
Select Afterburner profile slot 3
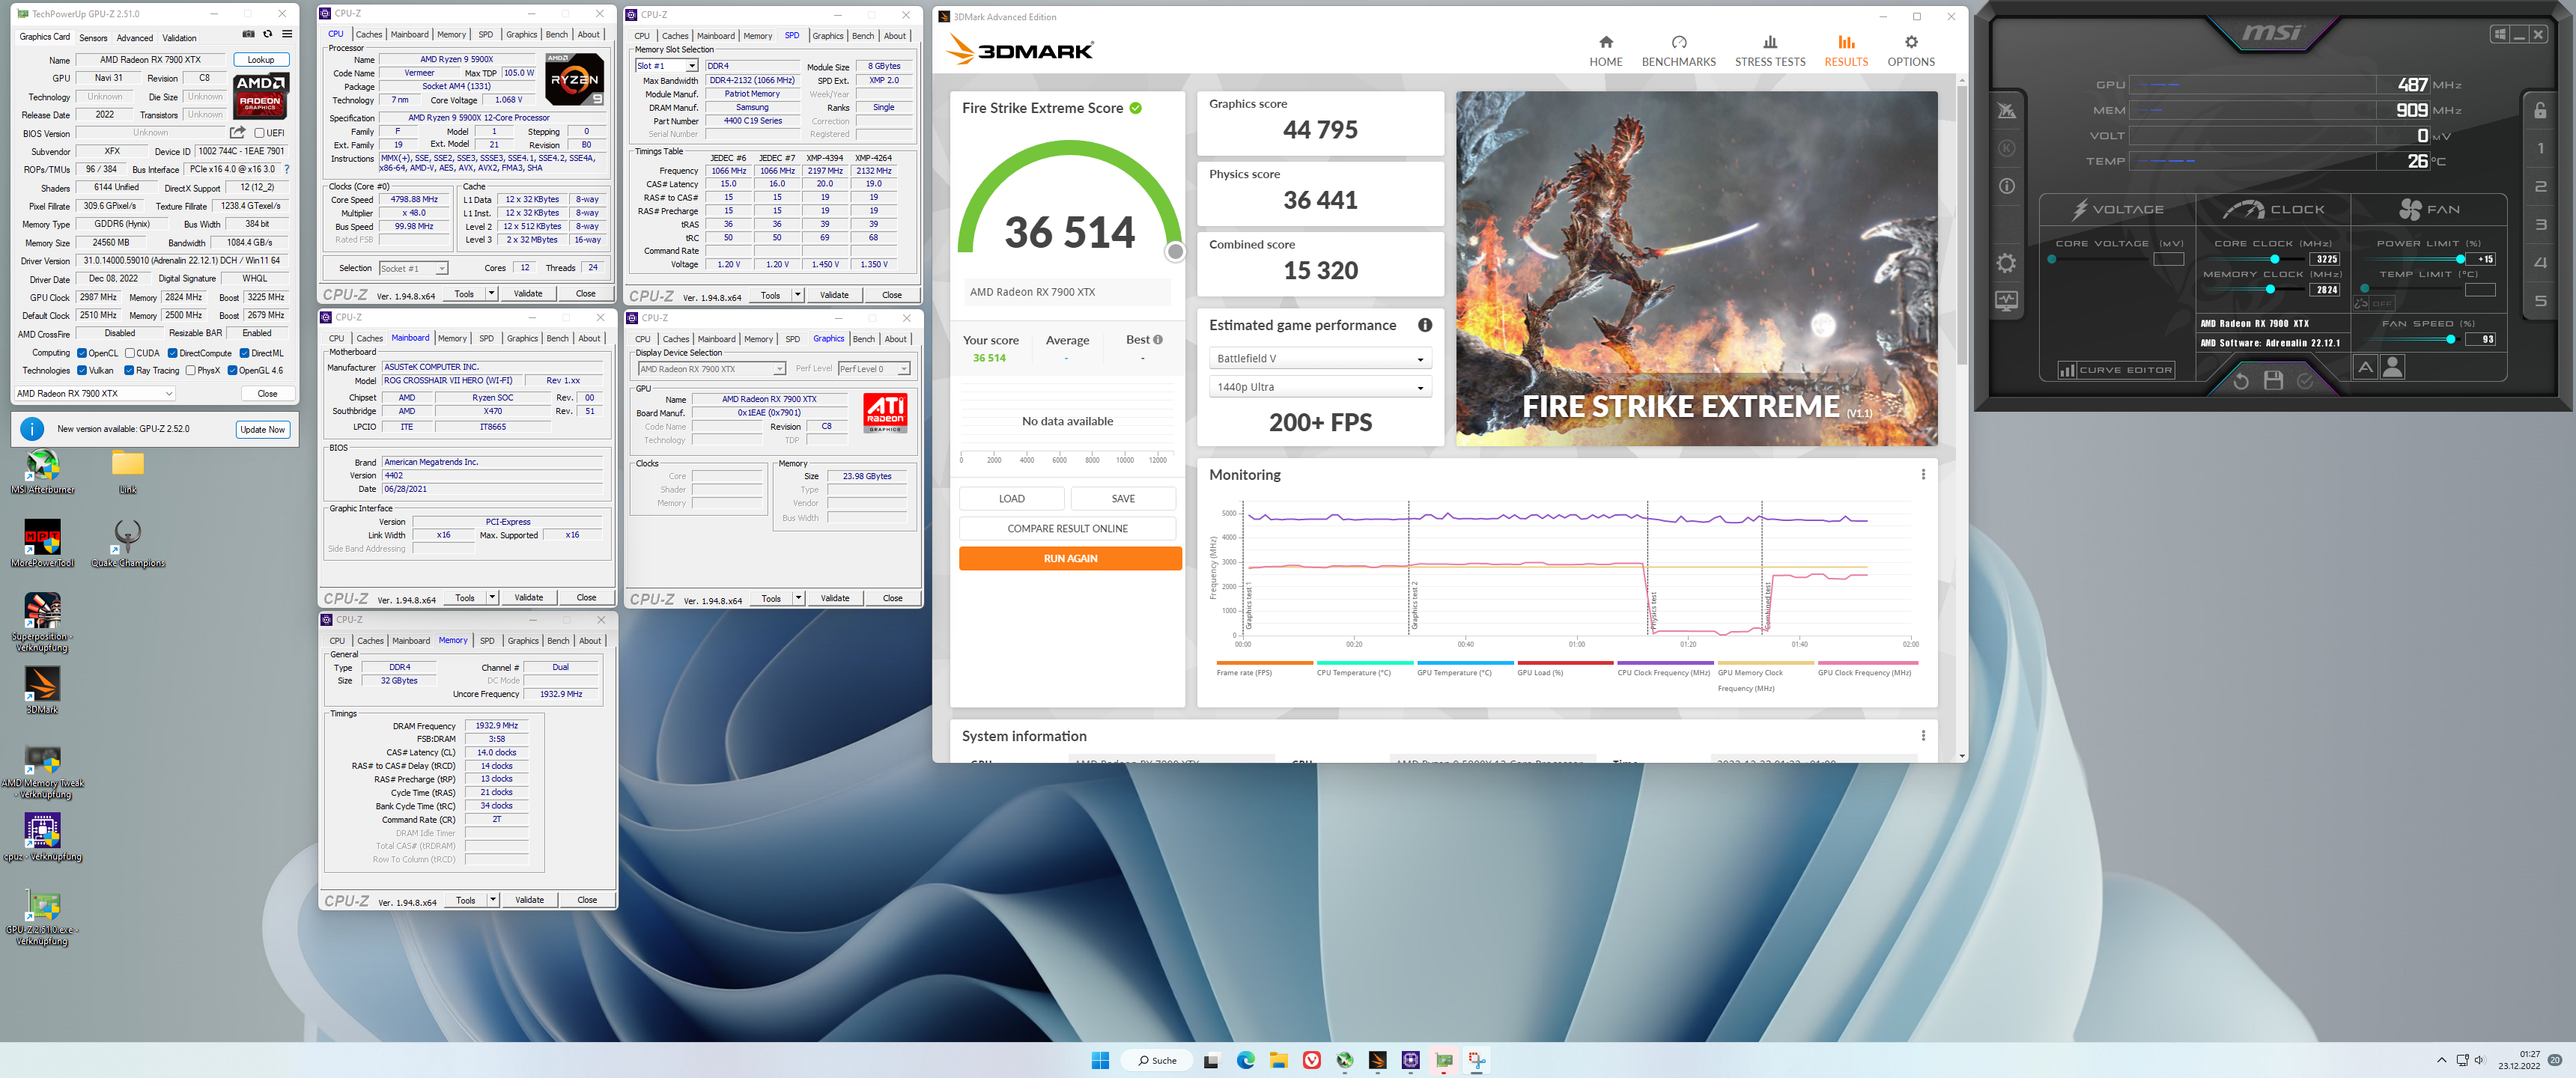(2540, 225)
